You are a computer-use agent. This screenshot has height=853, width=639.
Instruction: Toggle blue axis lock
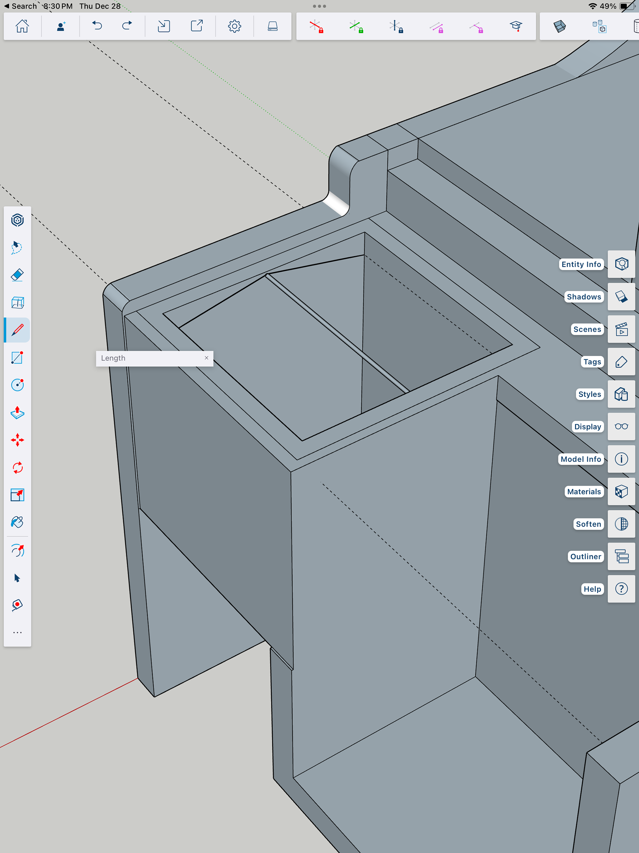point(396,27)
